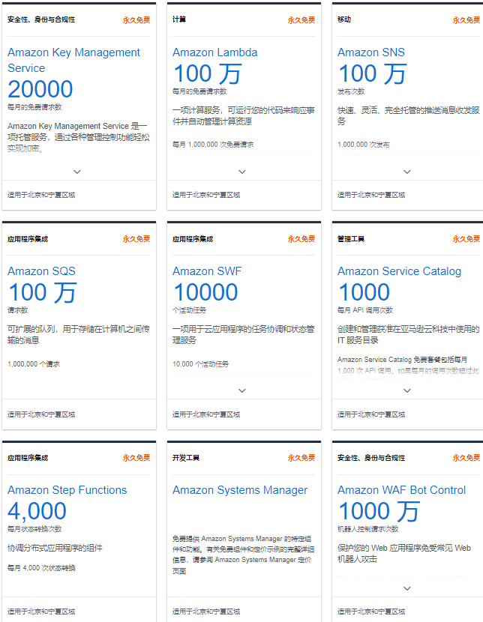Click 10,000 个活动任务 text
The height and width of the screenshot is (622, 483).
(200, 363)
